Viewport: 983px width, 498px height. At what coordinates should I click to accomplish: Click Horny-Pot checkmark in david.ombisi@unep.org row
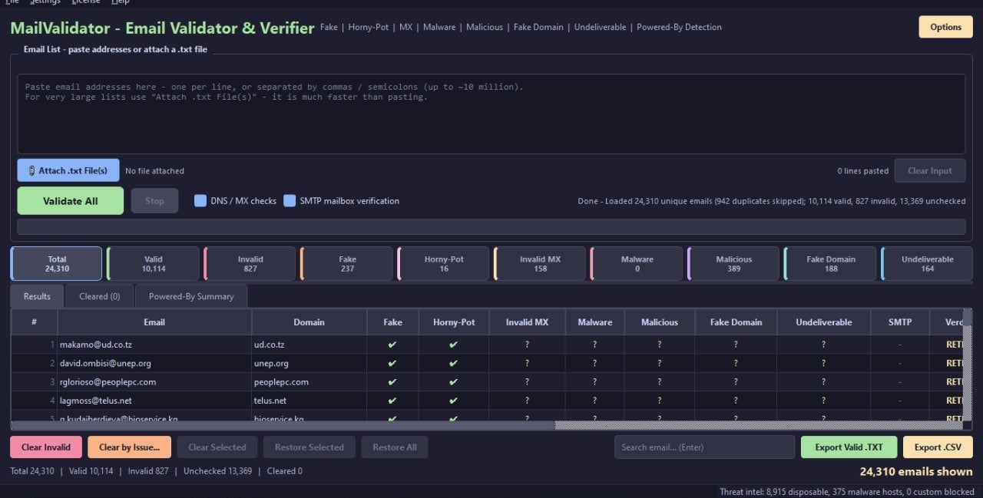(x=453, y=363)
